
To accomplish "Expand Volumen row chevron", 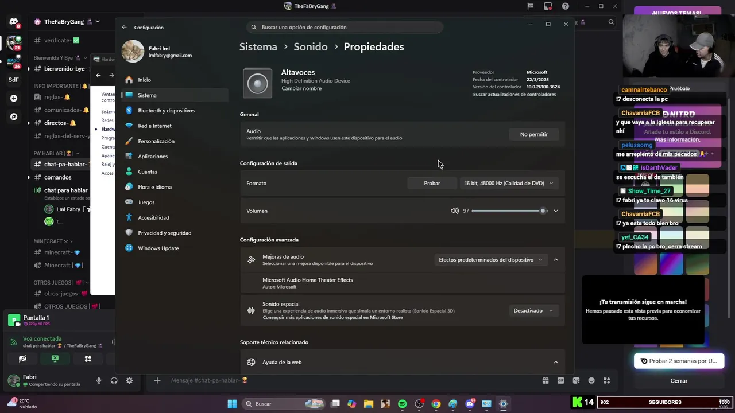I will point(556,211).
